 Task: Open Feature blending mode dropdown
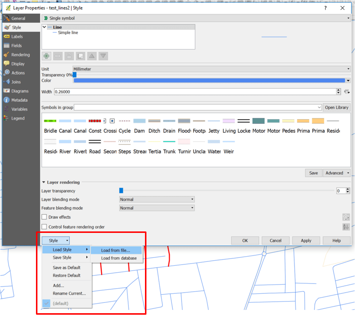pos(157,208)
